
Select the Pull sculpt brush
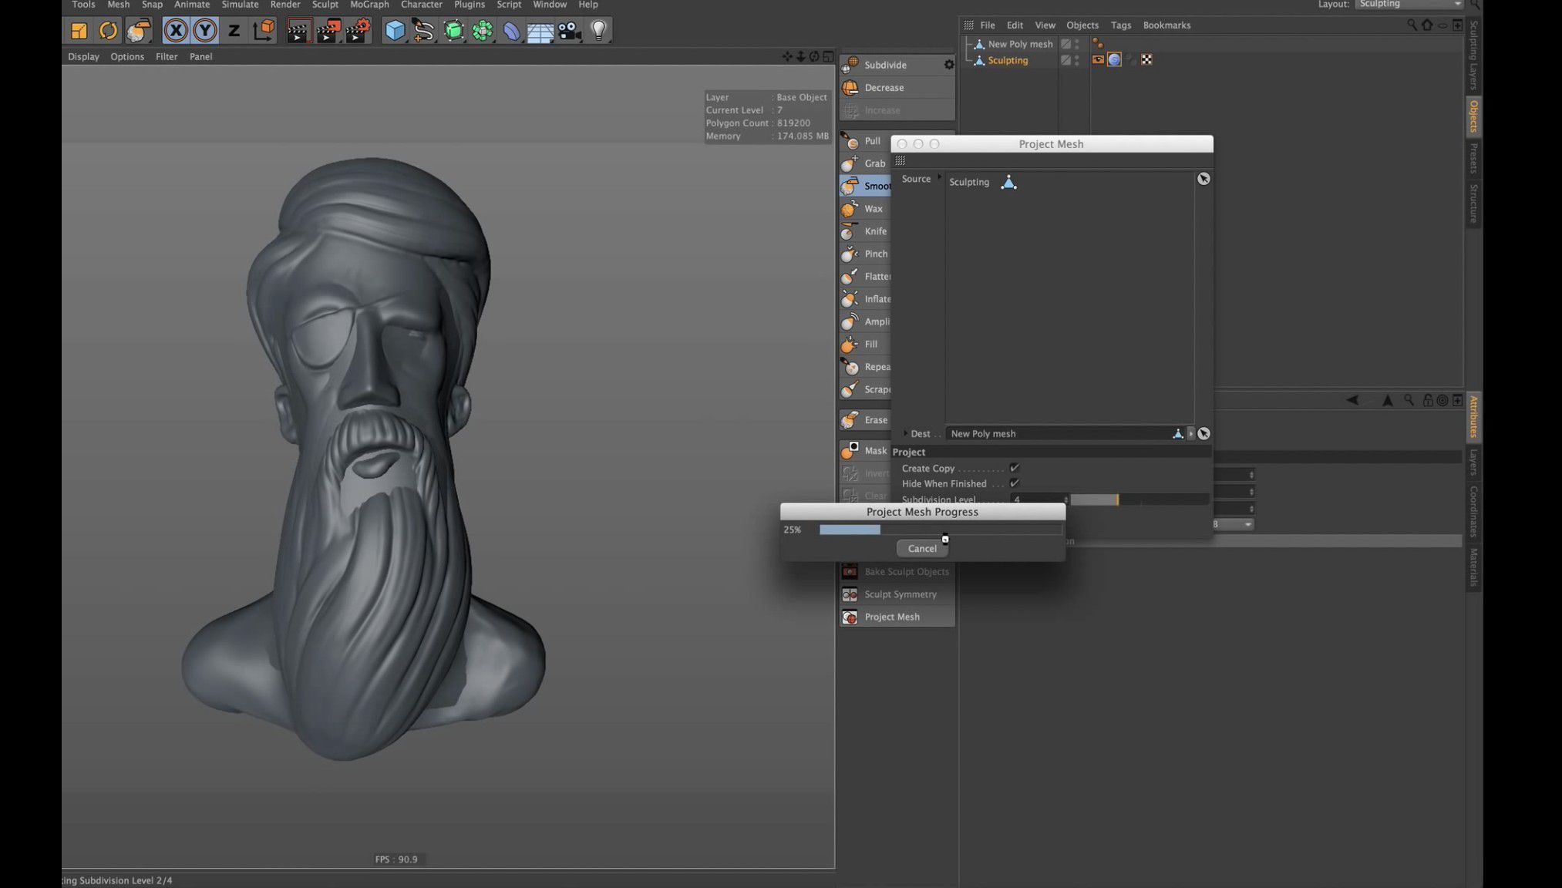click(871, 141)
